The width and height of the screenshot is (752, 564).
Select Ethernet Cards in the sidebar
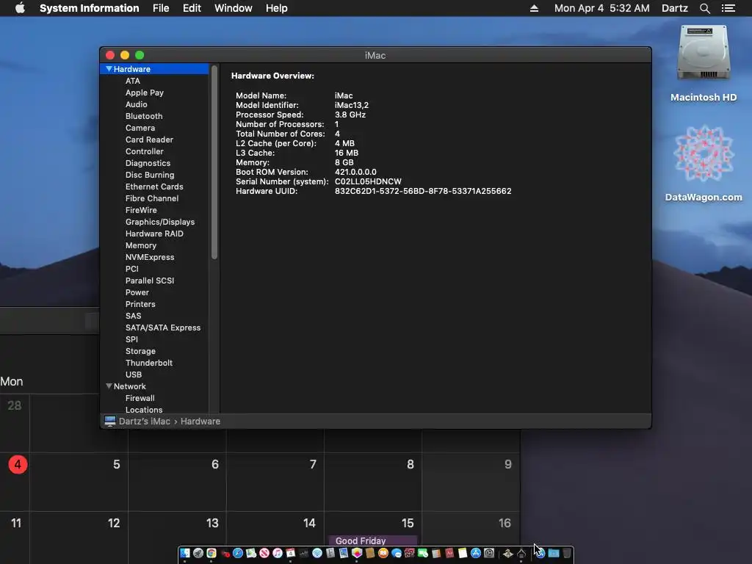click(154, 187)
